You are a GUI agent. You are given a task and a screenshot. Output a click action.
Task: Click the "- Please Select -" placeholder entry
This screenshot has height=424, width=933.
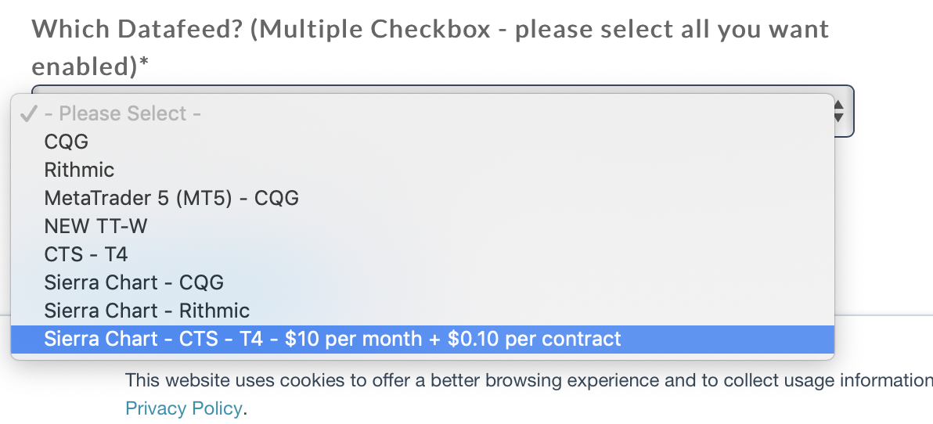click(x=123, y=113)
